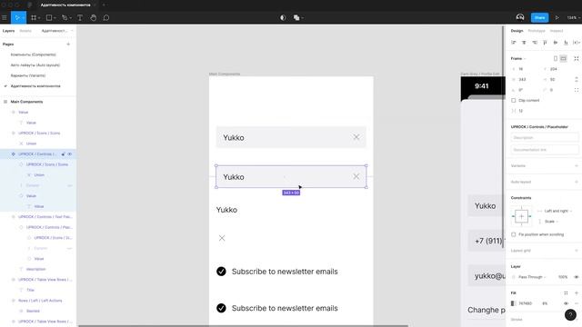Click the X icon on canvas below Yukko text
Image resolution: width=582 pixels, height=327 pixels.
click(x=222, y=238)
